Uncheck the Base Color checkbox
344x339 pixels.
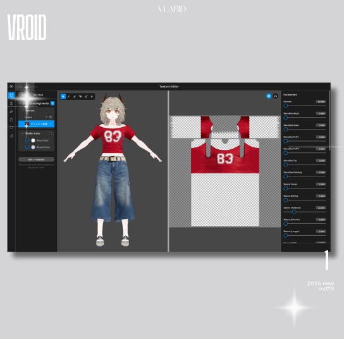27,140
